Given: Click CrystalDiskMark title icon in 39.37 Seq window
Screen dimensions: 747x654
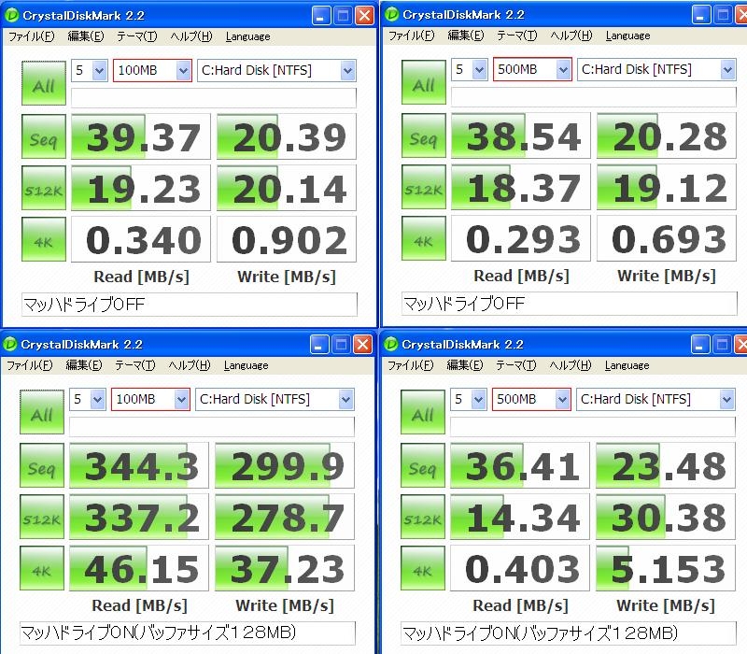Looking at the screenshot, I should [11, 15].
